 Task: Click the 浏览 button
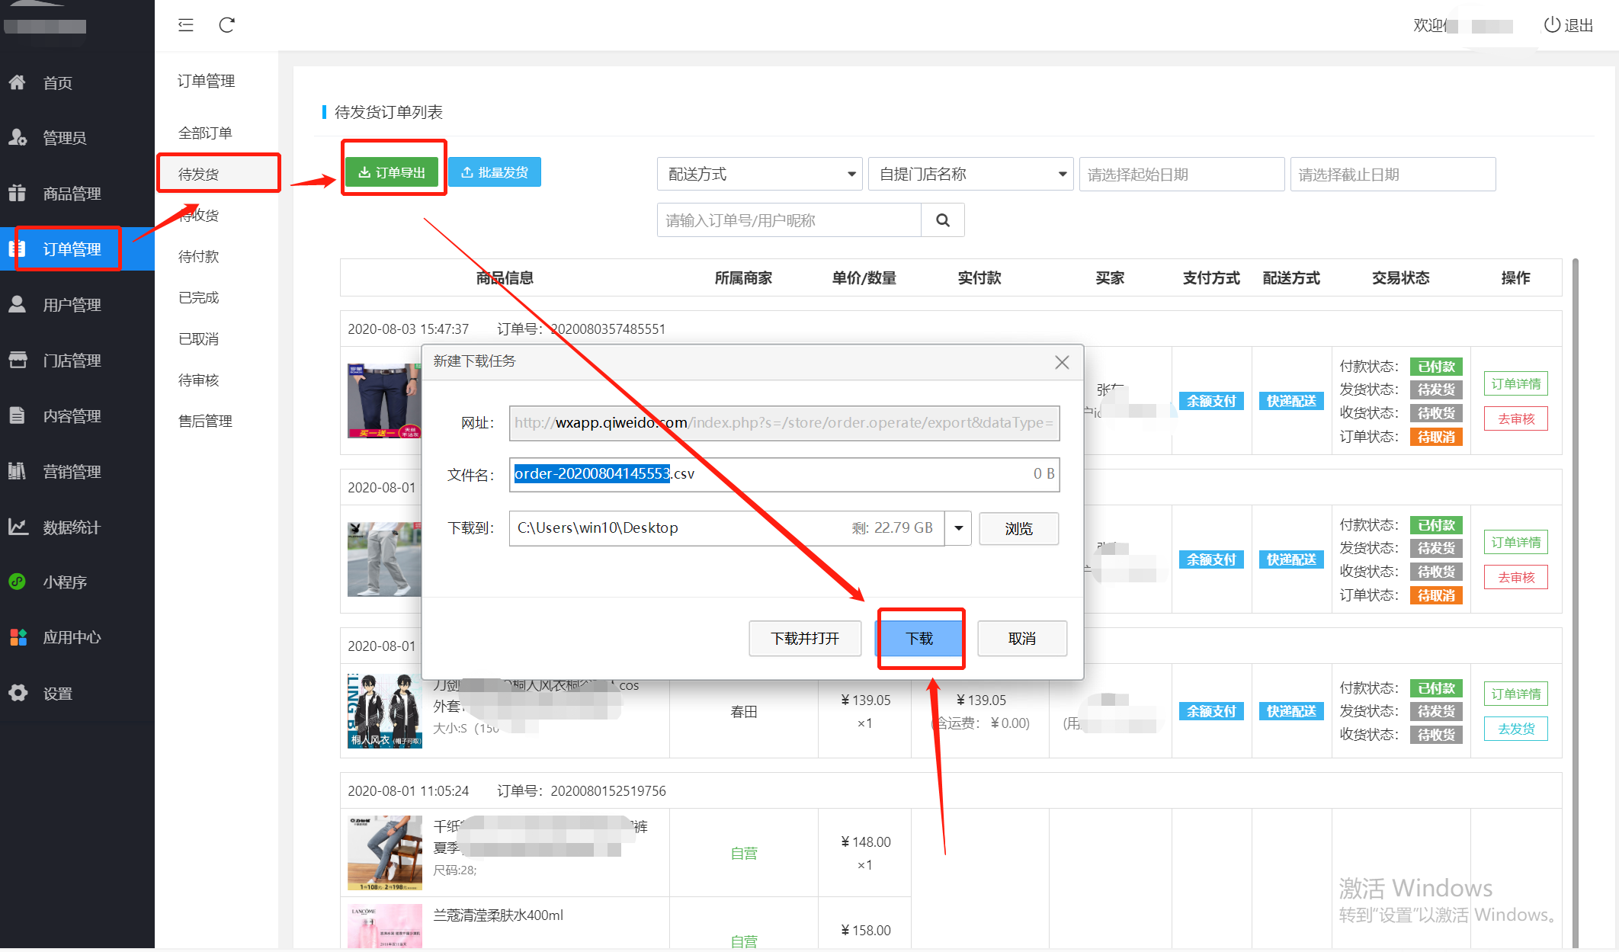[x=1019, y=528]
